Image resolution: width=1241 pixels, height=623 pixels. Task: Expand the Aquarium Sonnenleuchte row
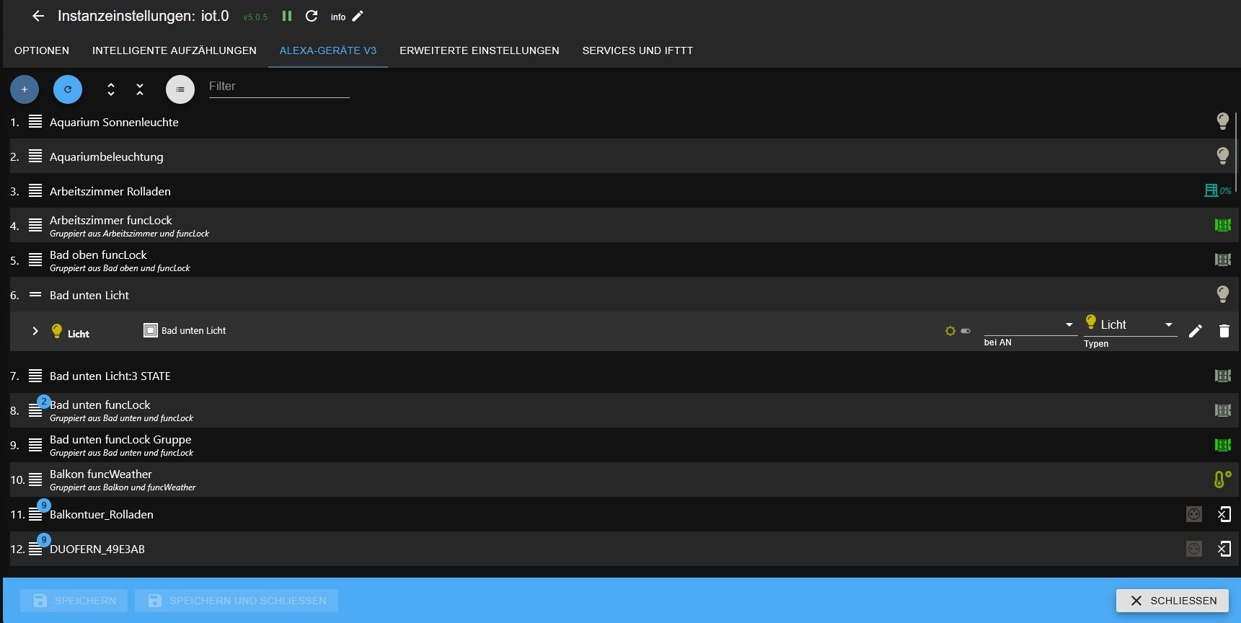35,121
